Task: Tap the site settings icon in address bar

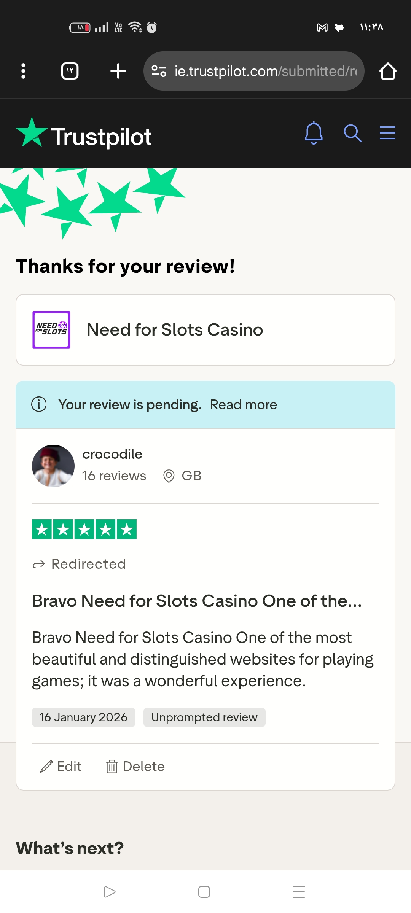Action: [x=159, y=71]
